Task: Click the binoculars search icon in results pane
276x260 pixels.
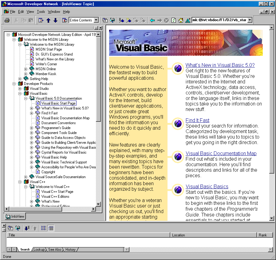Action: click(18, 228)
